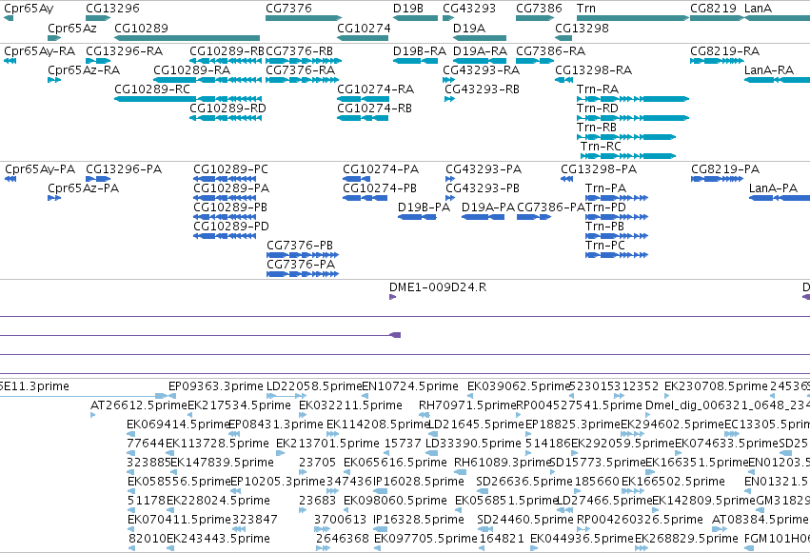Screen dimensions: 810x553
Task: Click the LanA gene label
Action: pyautogui.click(x=758, y=9)
